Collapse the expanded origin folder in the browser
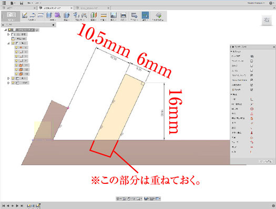276x209 pixels. (8, 43)
